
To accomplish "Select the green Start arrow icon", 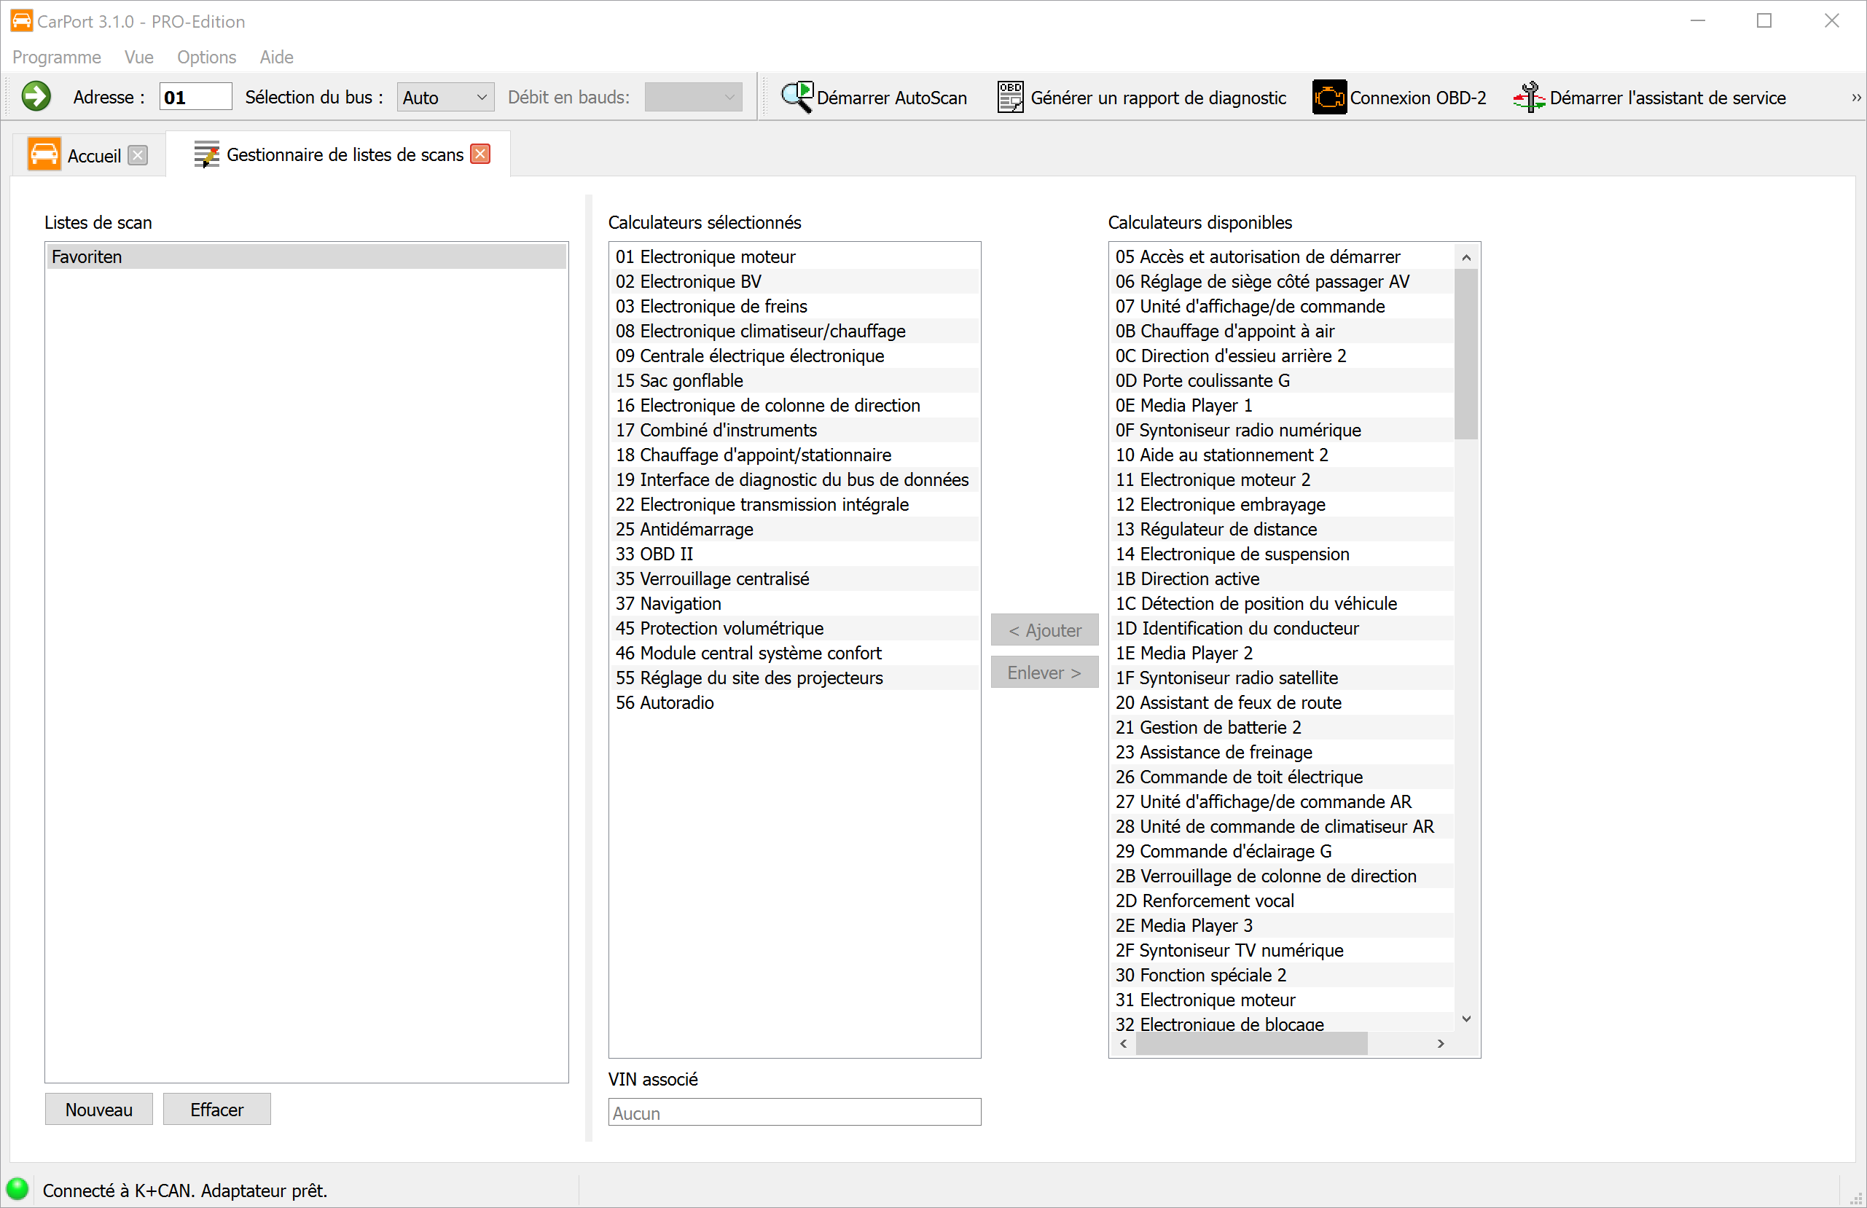I will click(x=35, y=95).
